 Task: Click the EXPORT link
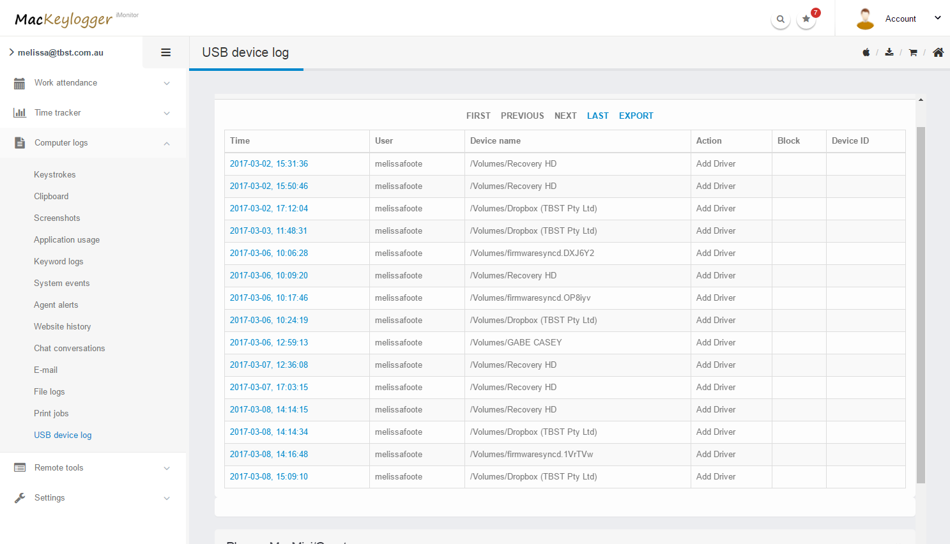click(x=636, y=116)
